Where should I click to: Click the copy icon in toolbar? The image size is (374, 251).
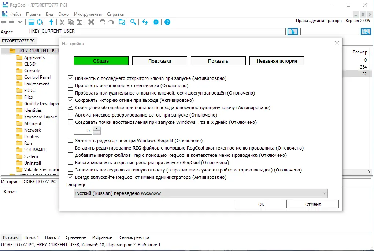[x=71, y=22]
